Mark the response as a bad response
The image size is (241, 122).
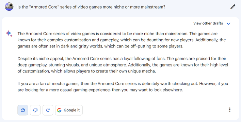(x=35, y=110)
